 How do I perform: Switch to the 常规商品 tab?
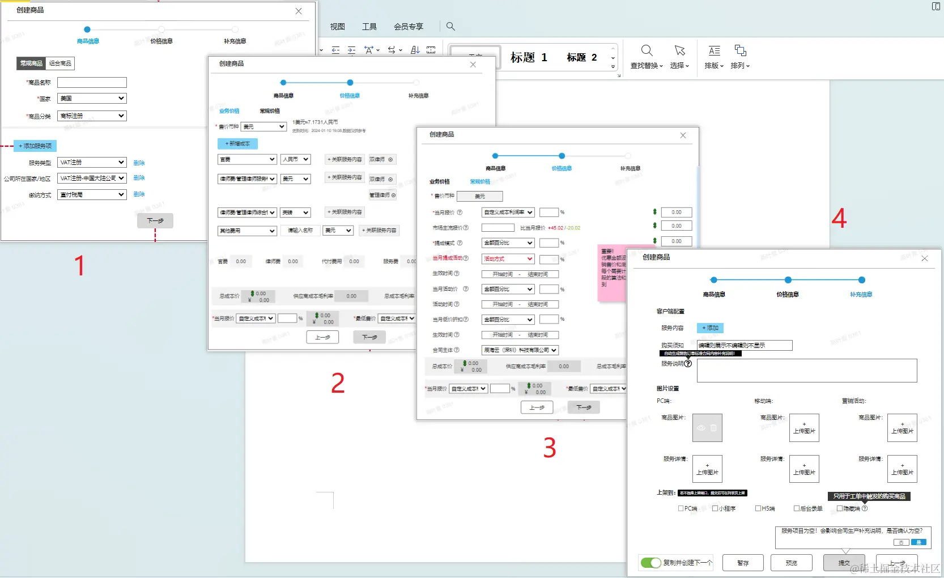(31, 63)
